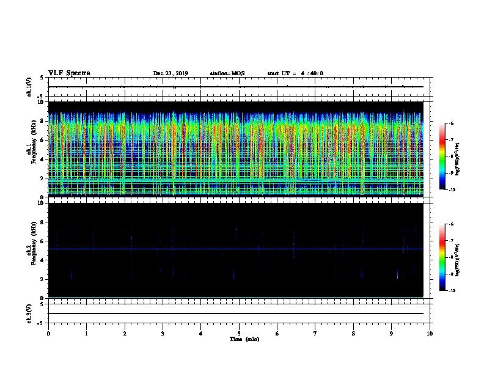Click time axis tick label "10"
The width and height of the screenshot is (484, 374).
pos(430,333)
